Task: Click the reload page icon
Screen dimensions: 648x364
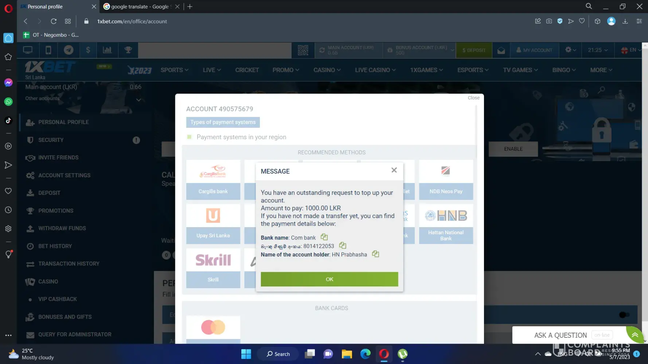Action: click(x=54, y=21)
